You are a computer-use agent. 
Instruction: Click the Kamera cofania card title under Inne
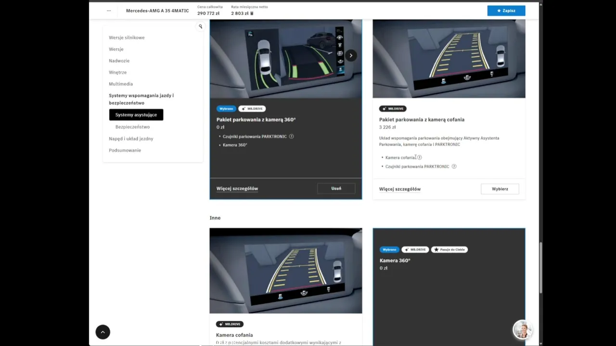click(x=234, y=335)
